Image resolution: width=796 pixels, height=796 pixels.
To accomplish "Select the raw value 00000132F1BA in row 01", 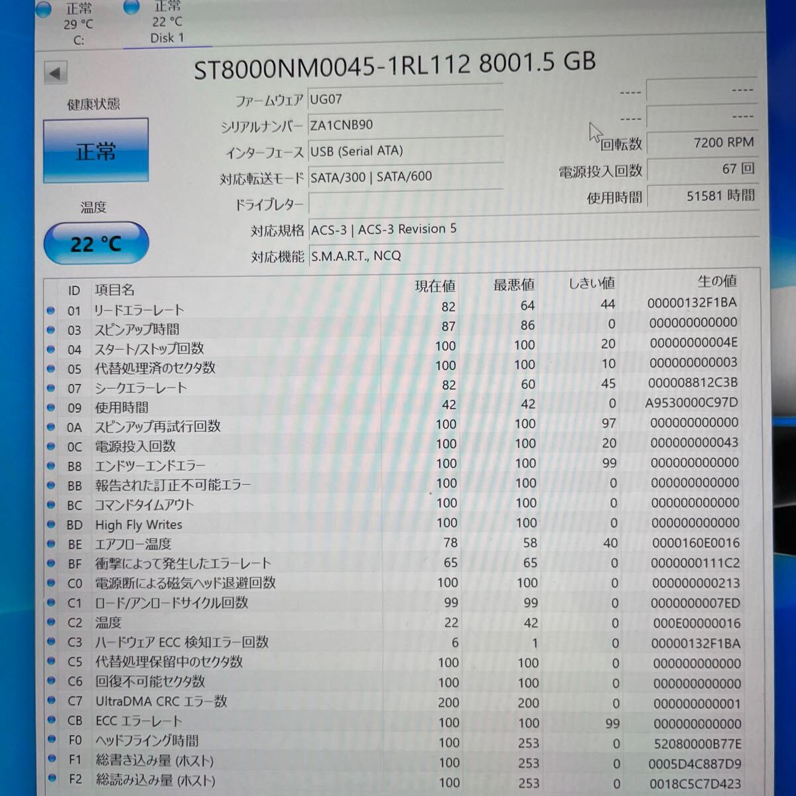I will tap(693, 302).
